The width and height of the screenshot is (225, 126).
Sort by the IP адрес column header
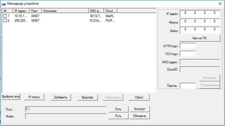[21, 11]
